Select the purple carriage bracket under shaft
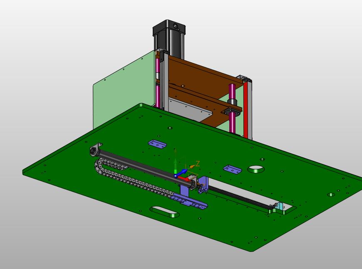This screenshot has height=269, width=362. pyautogui.click(x=184, y=191)
